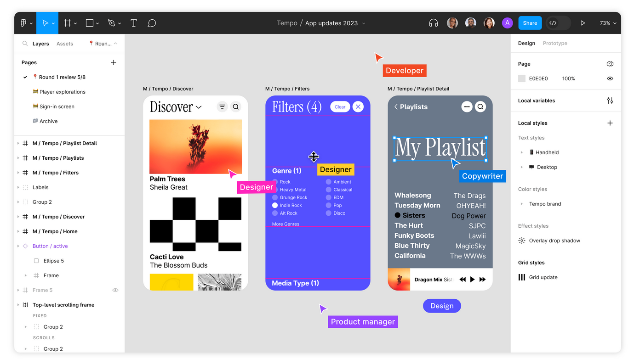Open the Frame tool
Screen dimensions: 634x364
(67, 22)
